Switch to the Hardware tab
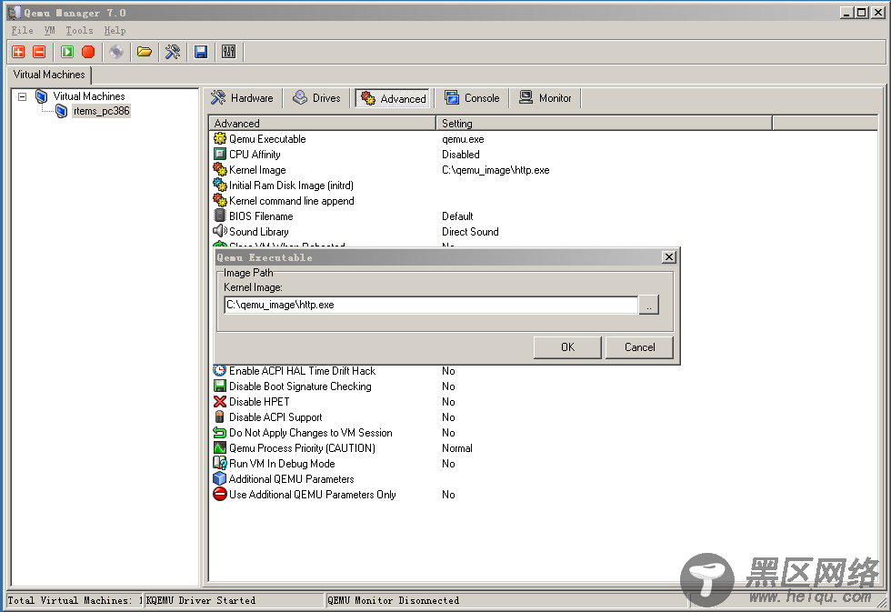 pyautogui.click(x=242, y=98)
